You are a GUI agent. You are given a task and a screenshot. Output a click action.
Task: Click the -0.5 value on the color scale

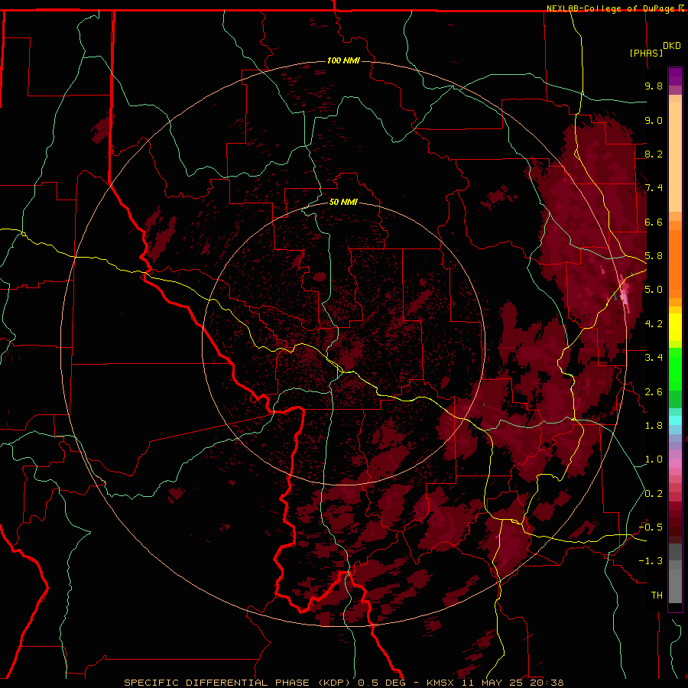651,527
